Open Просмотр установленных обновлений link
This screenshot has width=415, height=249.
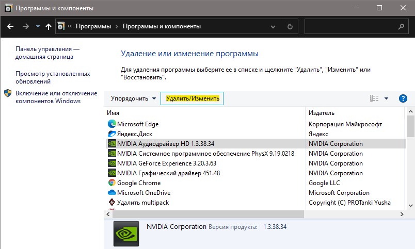[53, 77]
